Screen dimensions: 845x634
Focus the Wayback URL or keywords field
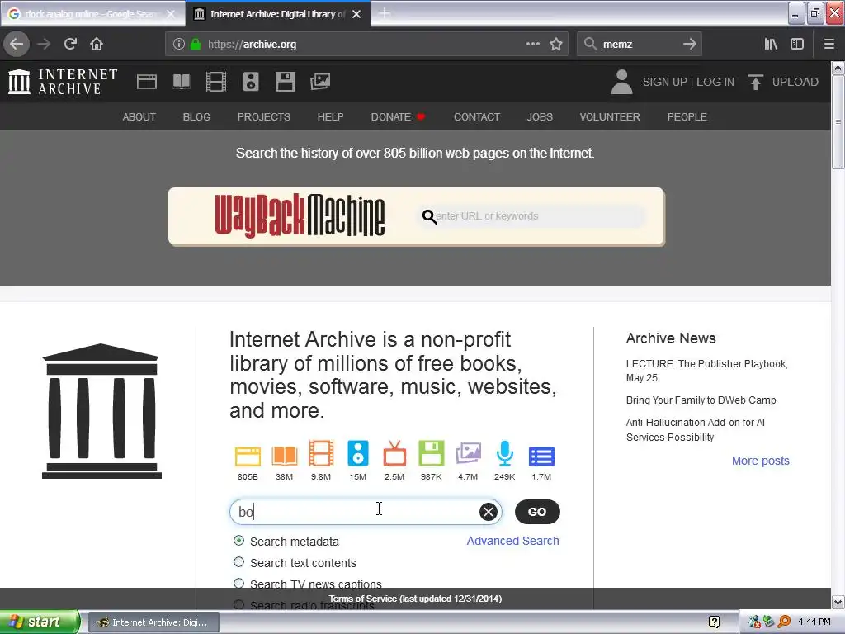point(532,216)
